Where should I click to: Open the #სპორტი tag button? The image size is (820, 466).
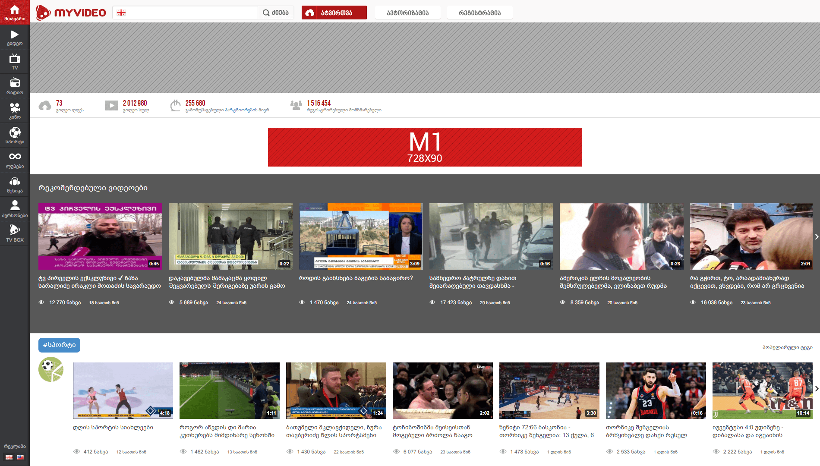tap(59, 345)
